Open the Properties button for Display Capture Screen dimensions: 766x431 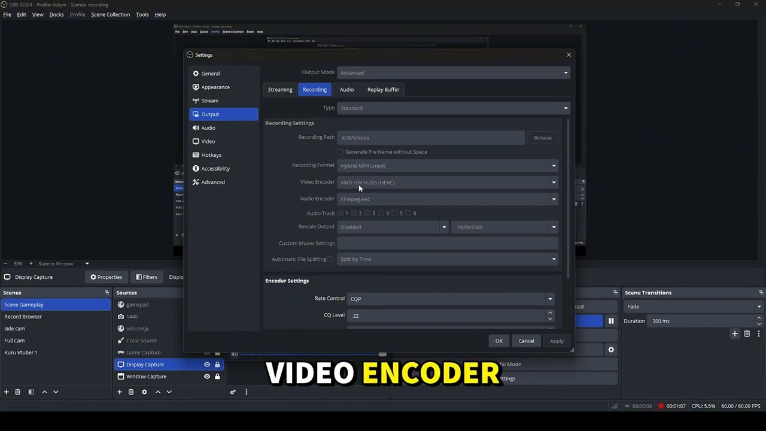[106, 277]
